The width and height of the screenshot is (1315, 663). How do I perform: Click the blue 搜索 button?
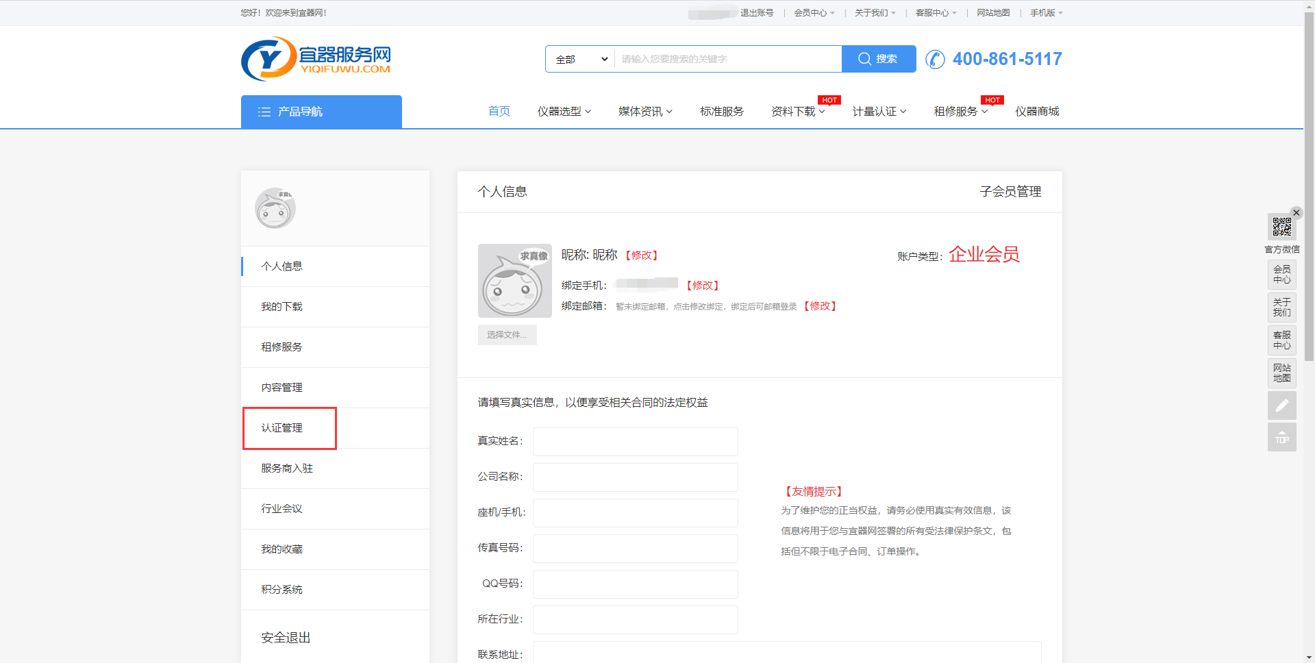(879, 59)
